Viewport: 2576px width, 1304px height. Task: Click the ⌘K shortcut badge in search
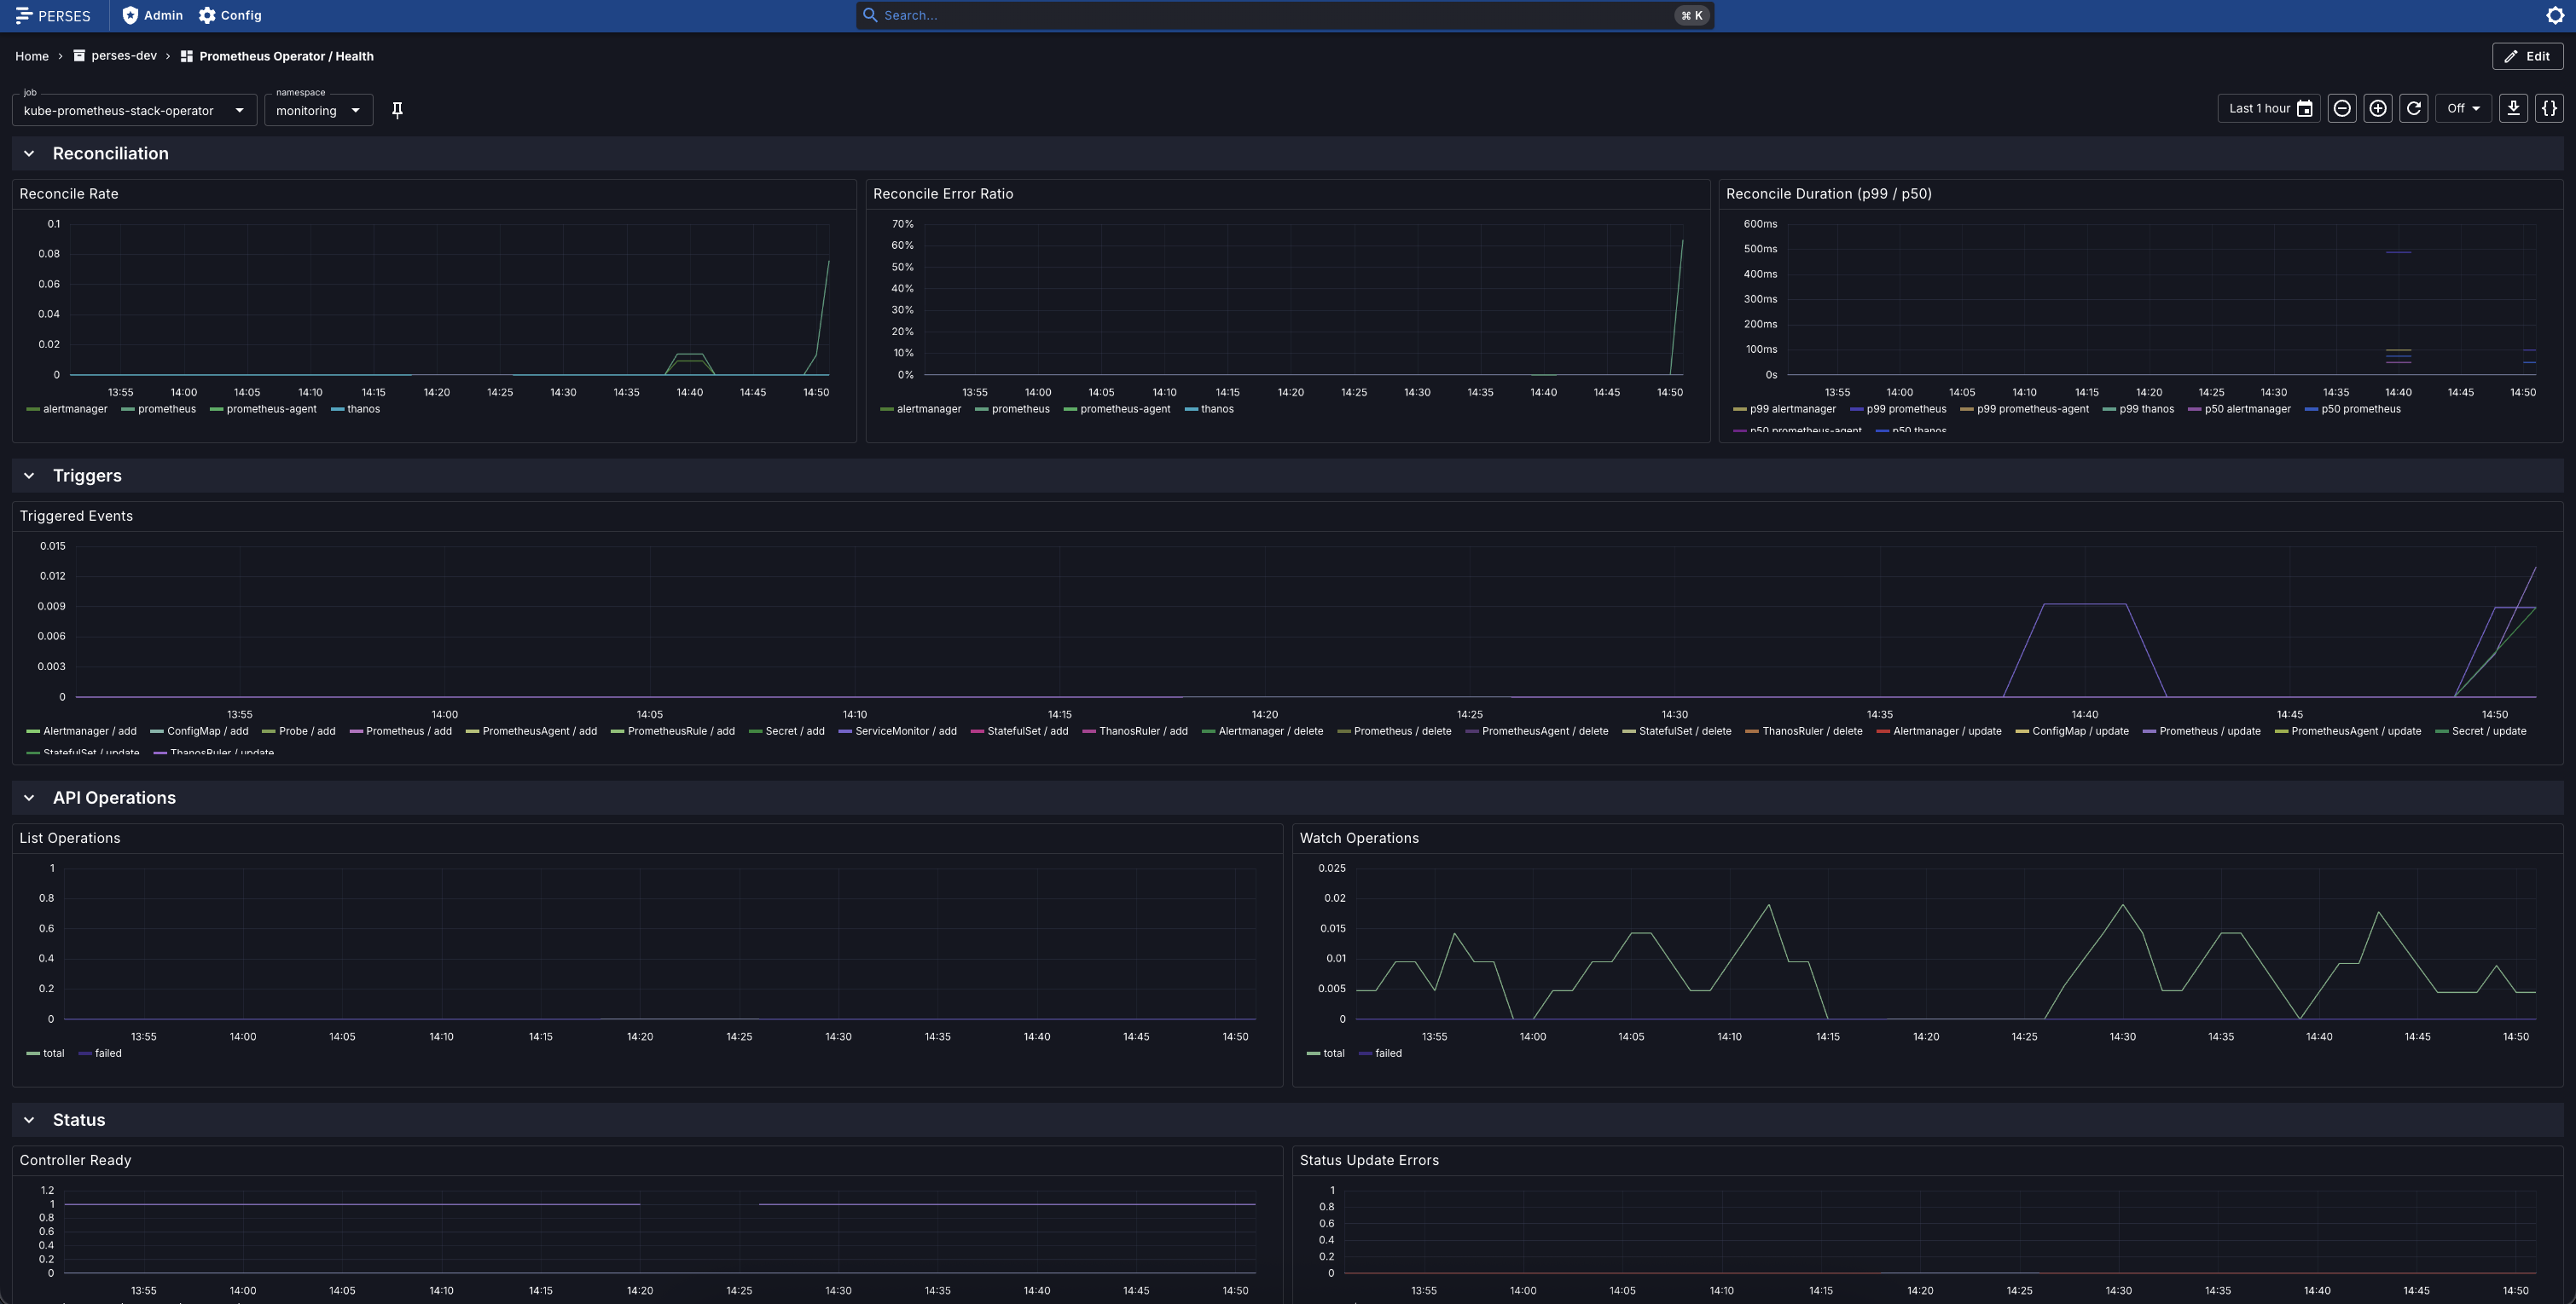pos(1692,15)
